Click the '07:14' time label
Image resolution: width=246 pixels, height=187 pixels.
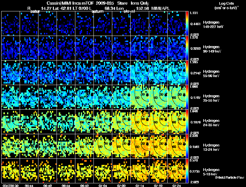tap(140, 185)
